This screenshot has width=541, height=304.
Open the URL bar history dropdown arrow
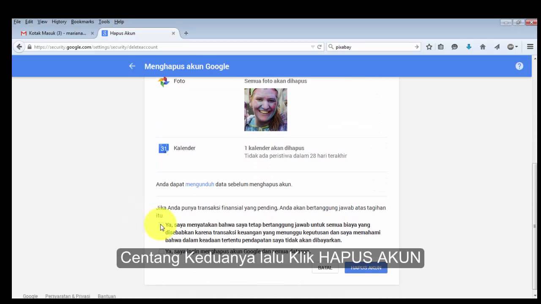[x=313, y=47]
